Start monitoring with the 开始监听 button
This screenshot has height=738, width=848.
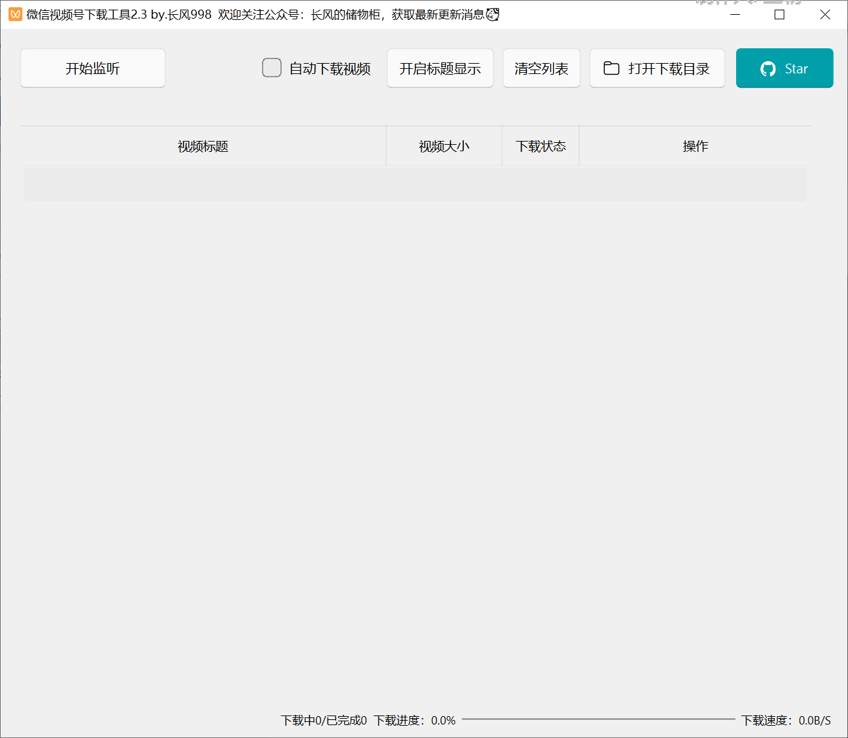tap(93, 68)
